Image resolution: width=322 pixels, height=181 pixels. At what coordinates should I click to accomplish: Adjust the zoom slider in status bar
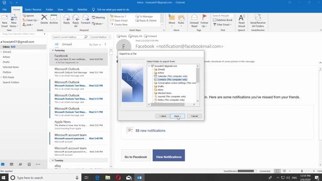click(x=302, y=171)
